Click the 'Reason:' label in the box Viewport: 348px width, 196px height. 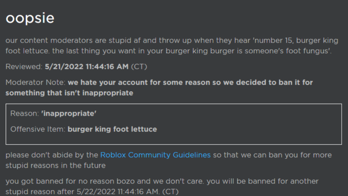(24, 114)
